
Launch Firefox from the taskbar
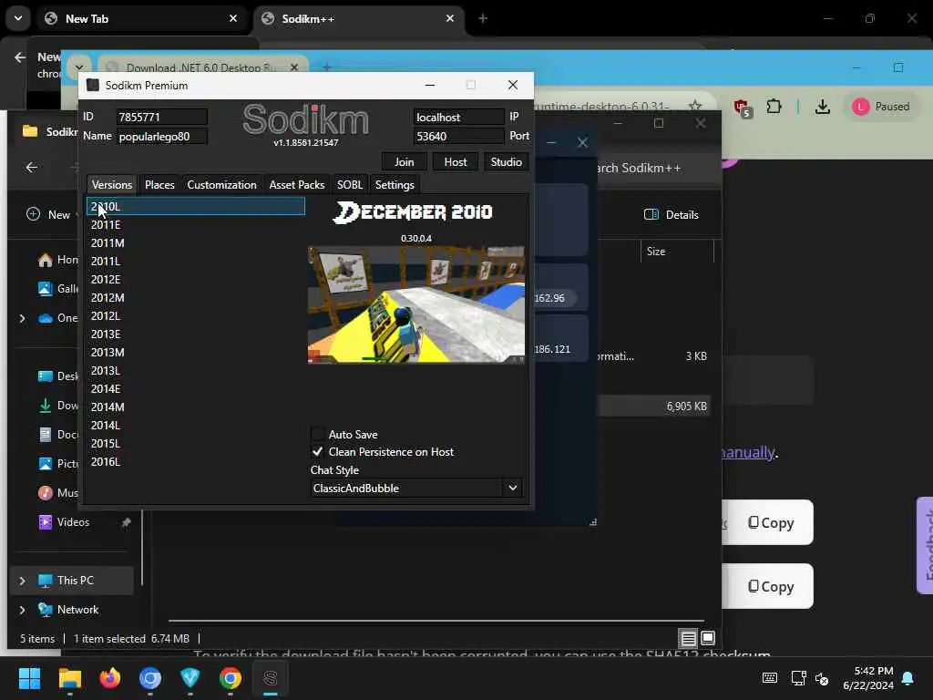[x=110, y=678]
